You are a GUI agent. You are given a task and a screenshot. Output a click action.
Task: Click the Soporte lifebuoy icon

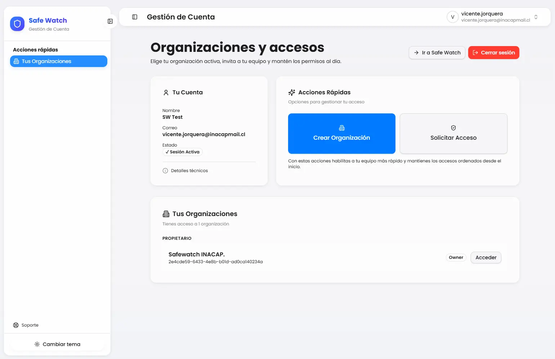[x=16, y=325]
